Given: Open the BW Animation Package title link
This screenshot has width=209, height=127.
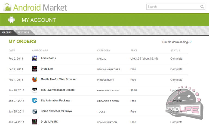Looking at the screenshot, I should point(55,101).
